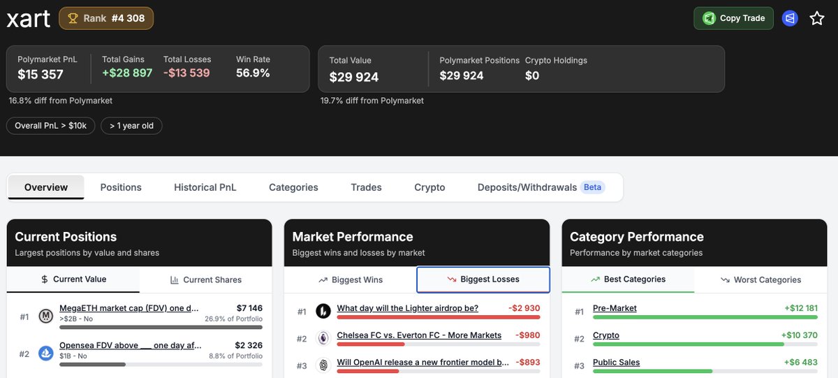Click the Crypto Holdings value $0
Viewport: 838px width, 378px height.
(x=532, y=75)
